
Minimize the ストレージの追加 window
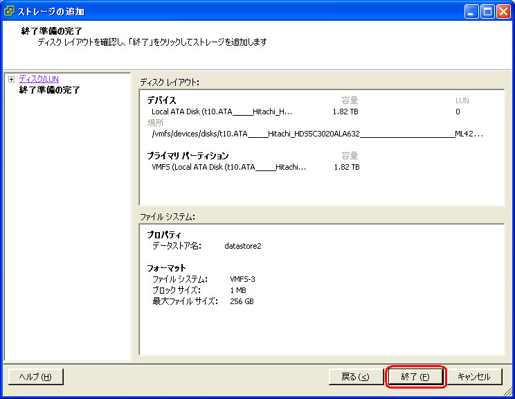(x=471, y=11)
